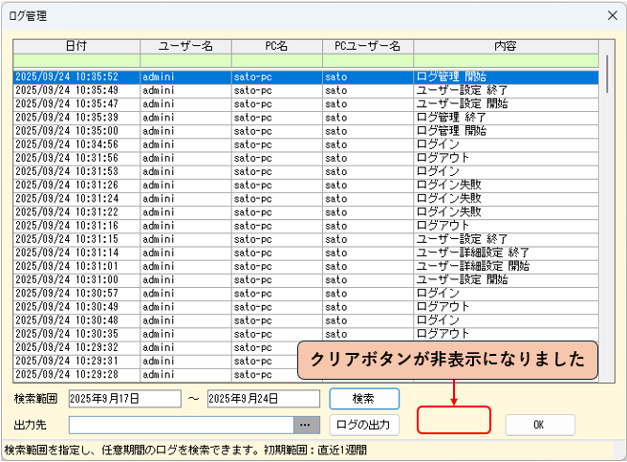
Task: Select the 10:31:26 ログイン失敗 log entry
Action: pyautogui.click(x=287, y=185)
